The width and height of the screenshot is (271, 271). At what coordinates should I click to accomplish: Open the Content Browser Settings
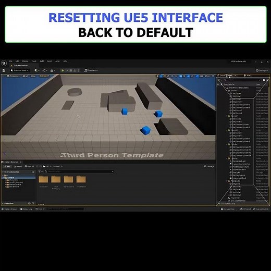point(209,166)
